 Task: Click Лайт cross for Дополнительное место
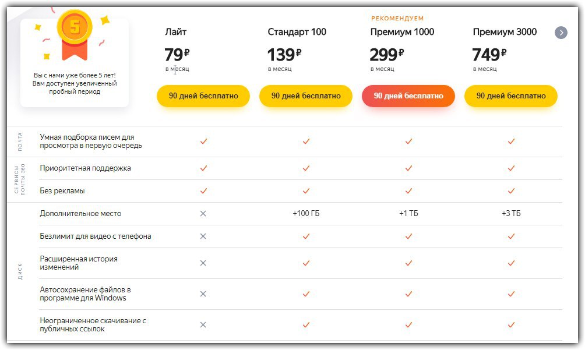pos(203,214)
